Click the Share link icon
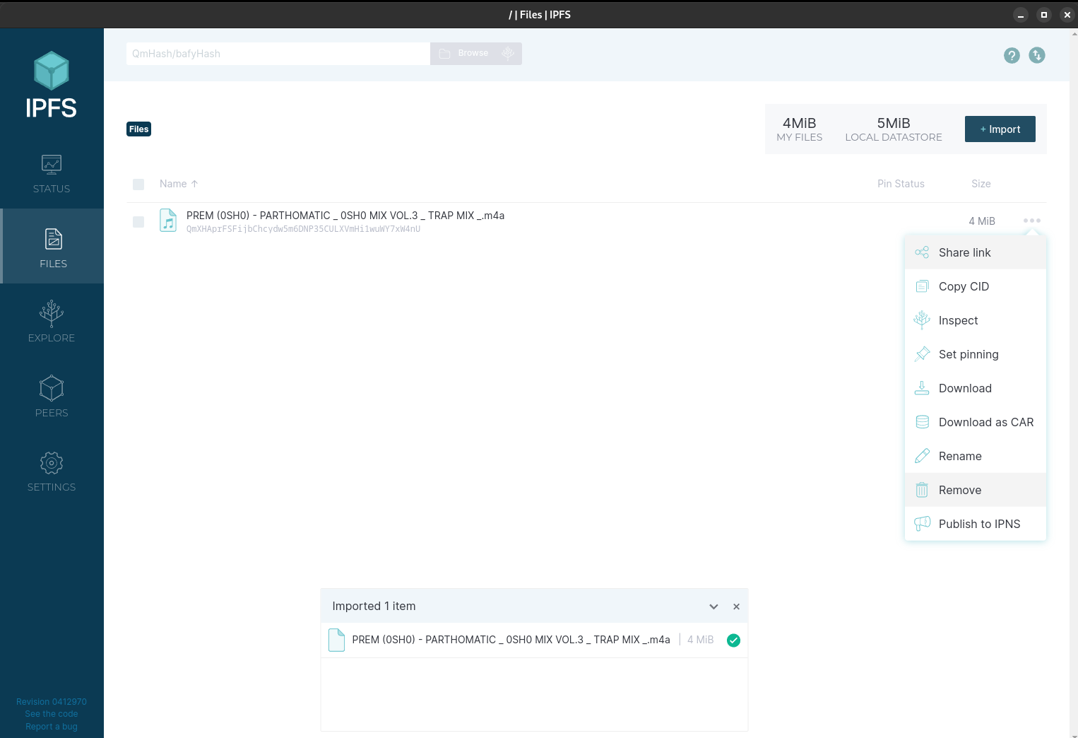 (922, 252)
